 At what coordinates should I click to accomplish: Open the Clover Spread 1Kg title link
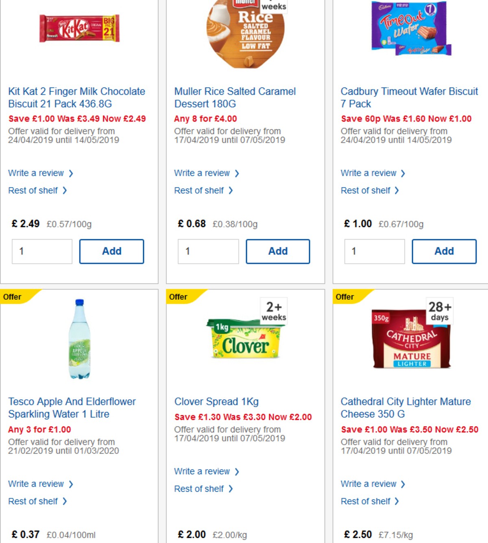coord(216,401)
